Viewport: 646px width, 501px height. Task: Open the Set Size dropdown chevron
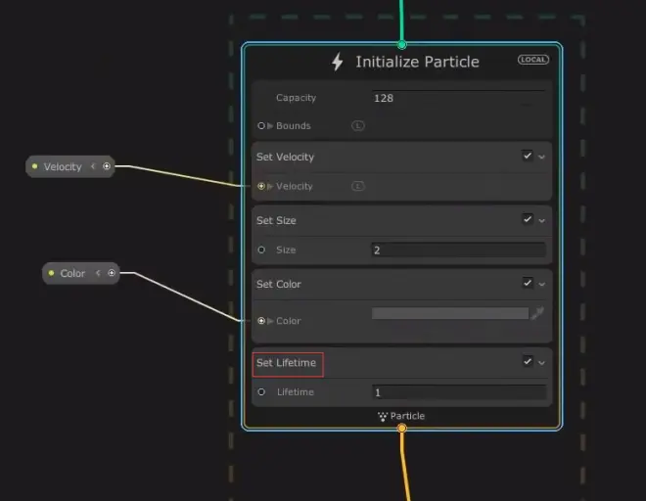click(x=542, y=221)
